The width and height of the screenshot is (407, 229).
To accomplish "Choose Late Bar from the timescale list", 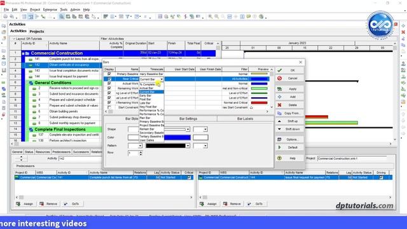I will click(151, 103).
